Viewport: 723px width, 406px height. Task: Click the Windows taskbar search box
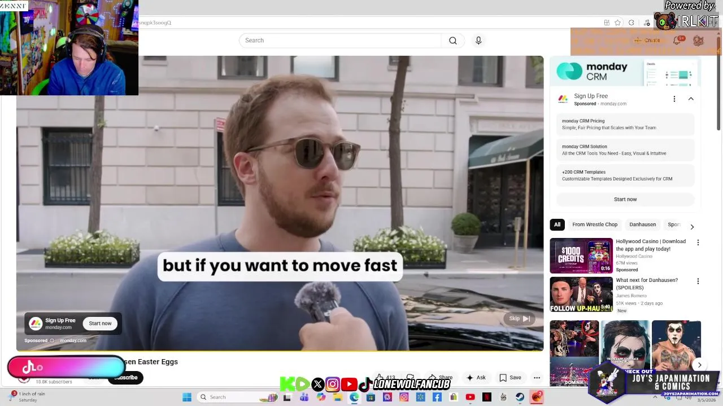click(x=237, y=397)
